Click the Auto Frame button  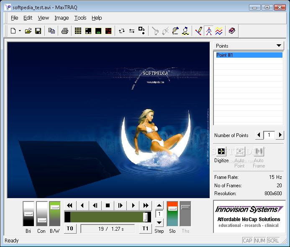tap(259, 151)
